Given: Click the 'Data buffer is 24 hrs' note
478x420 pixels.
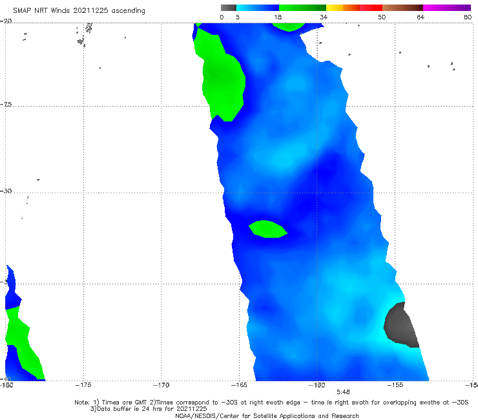Looking at the screenshot, I should click(x=149, y=409).
